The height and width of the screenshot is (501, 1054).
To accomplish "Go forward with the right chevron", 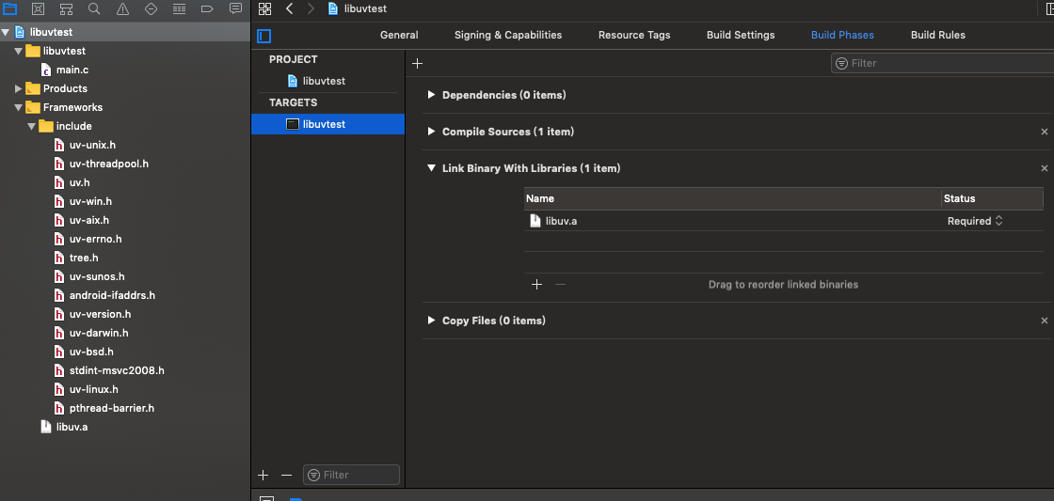I will [310, 8].
